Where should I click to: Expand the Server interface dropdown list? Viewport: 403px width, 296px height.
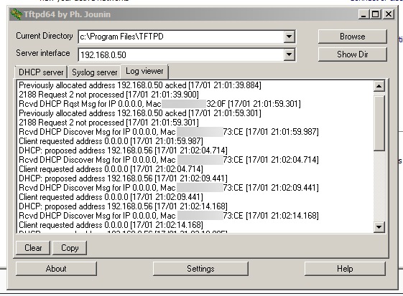tap(289, 54)
